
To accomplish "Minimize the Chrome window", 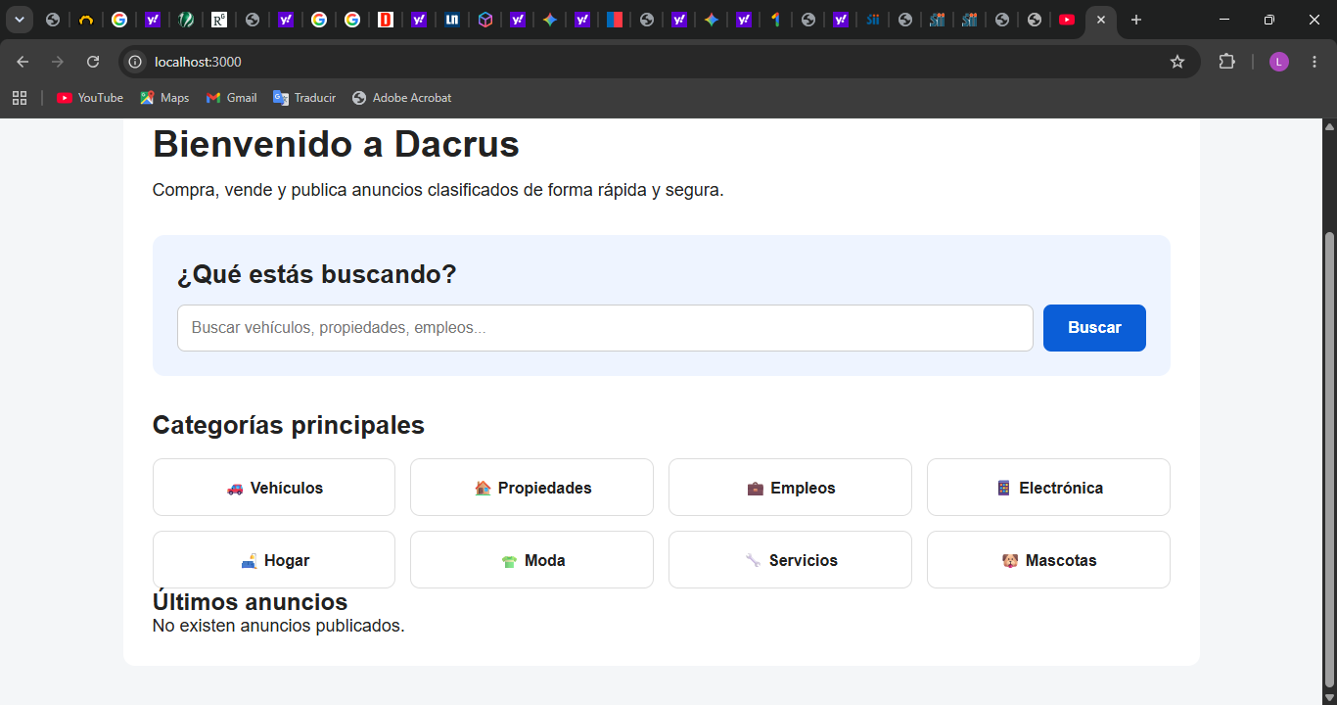I will (1224, 20).
